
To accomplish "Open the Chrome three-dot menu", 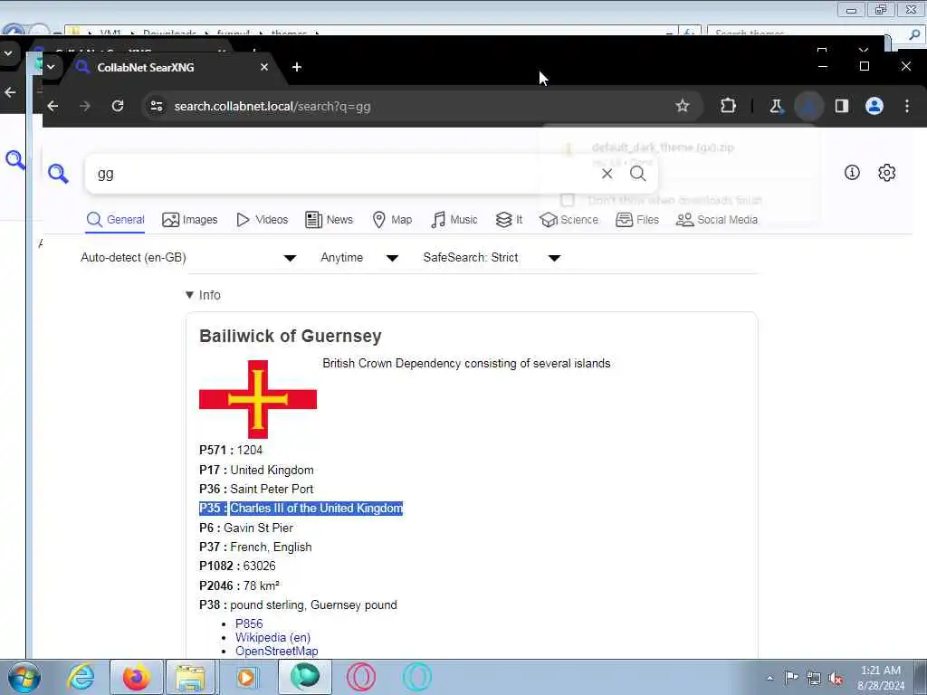I will (907, 106).
